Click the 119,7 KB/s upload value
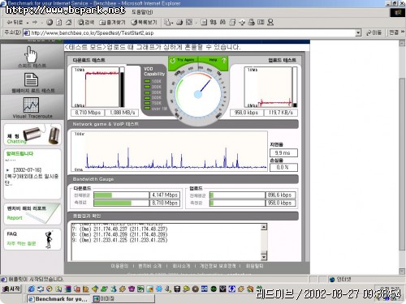The height and width of the screenshot is (304, 406). point(280,113)
